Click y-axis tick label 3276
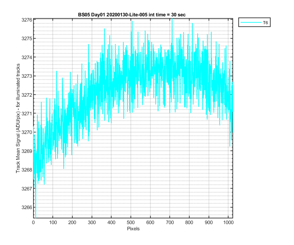Image resolution: width=294 pixels, height=245 pixels. click(x=27, y=20)
